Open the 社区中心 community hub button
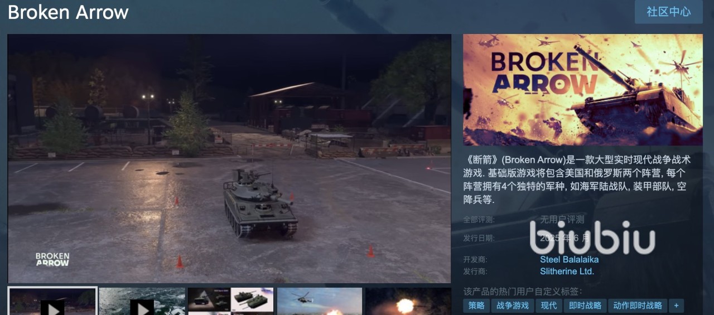Screen dimensions: 714x315 pos(668,12)
